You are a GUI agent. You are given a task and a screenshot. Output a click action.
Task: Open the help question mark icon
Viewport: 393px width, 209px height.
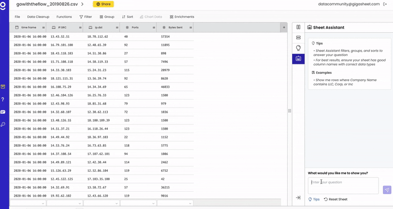point(3,100)
